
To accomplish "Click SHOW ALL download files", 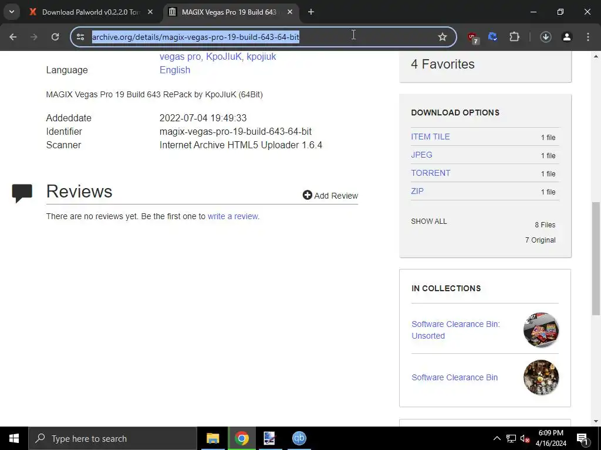I will coord(429,221).
